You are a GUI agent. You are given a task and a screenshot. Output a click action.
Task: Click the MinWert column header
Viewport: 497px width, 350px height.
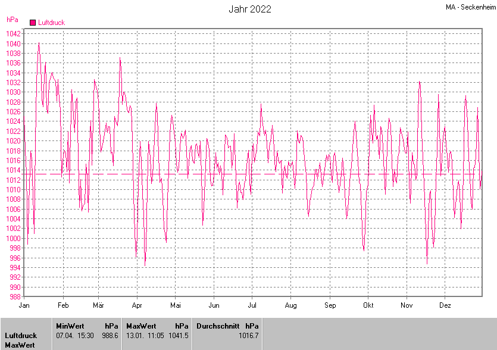pos(70,326)
